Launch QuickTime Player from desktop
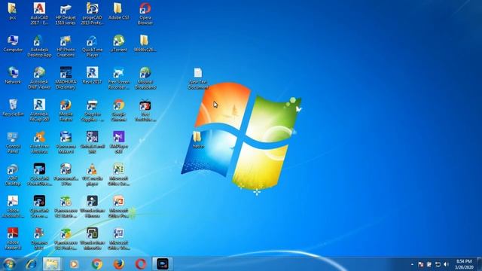482x271 pixels. coord(92,46)
